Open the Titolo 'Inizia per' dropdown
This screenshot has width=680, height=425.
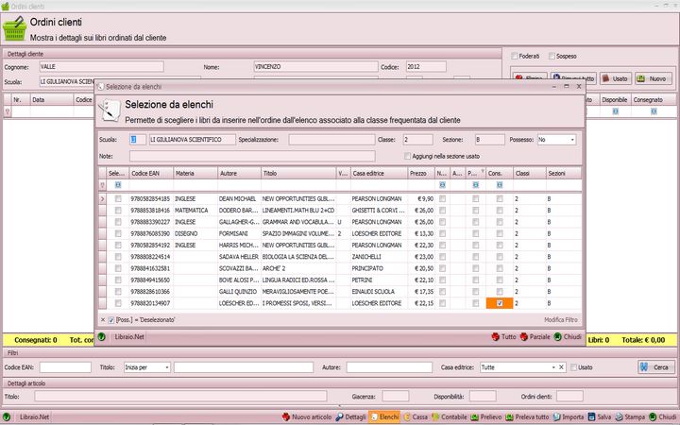pyautogui.click(x=167, y=367)
